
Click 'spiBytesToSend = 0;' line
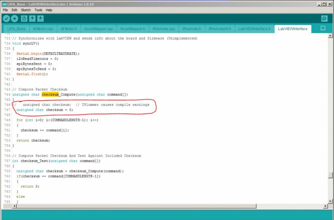pos(36,69)
